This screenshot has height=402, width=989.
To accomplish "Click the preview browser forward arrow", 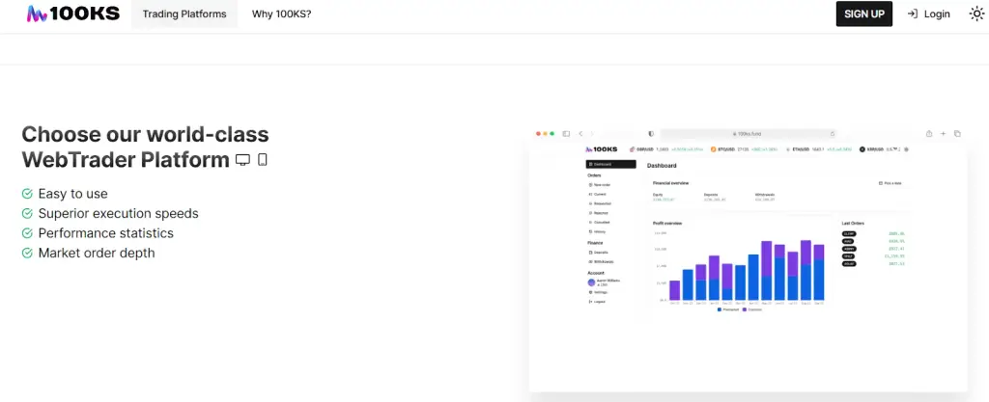I will (x=592, y=133).
